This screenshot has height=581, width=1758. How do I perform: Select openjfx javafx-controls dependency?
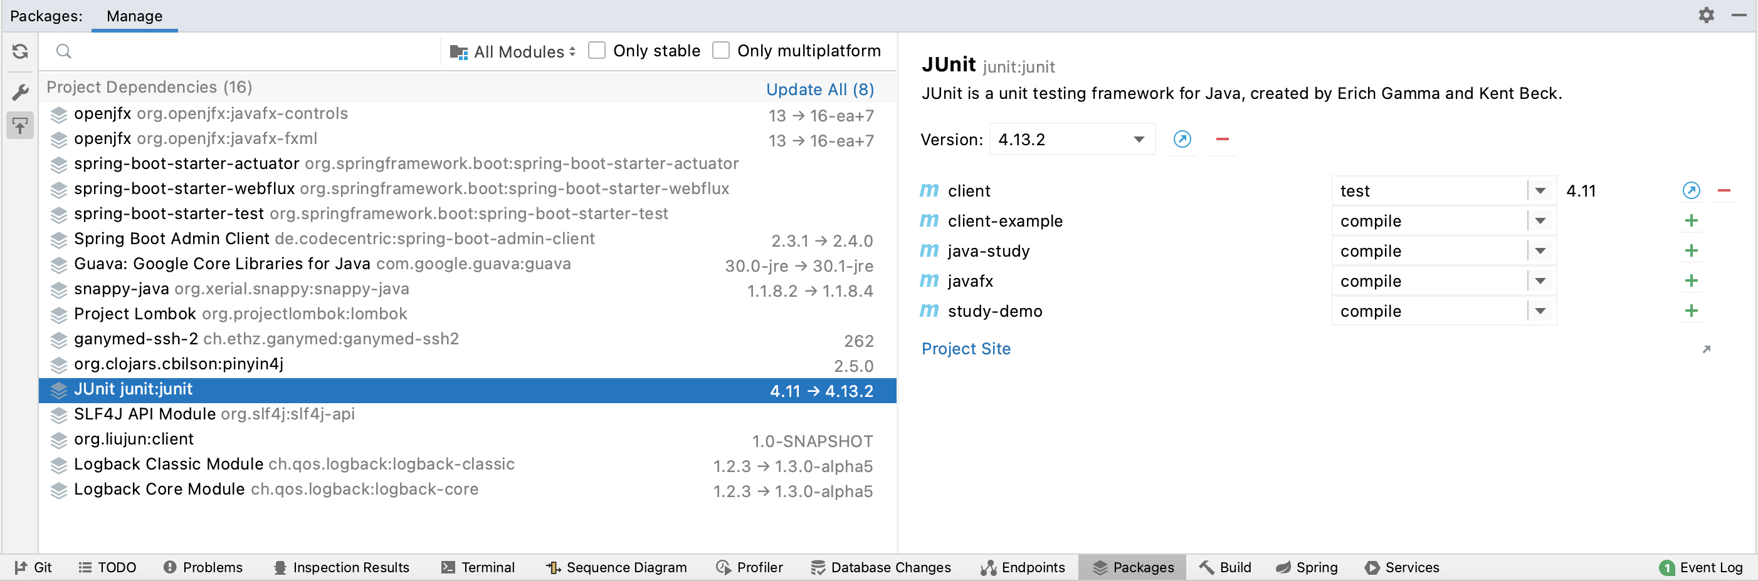(x=468, y=115)
